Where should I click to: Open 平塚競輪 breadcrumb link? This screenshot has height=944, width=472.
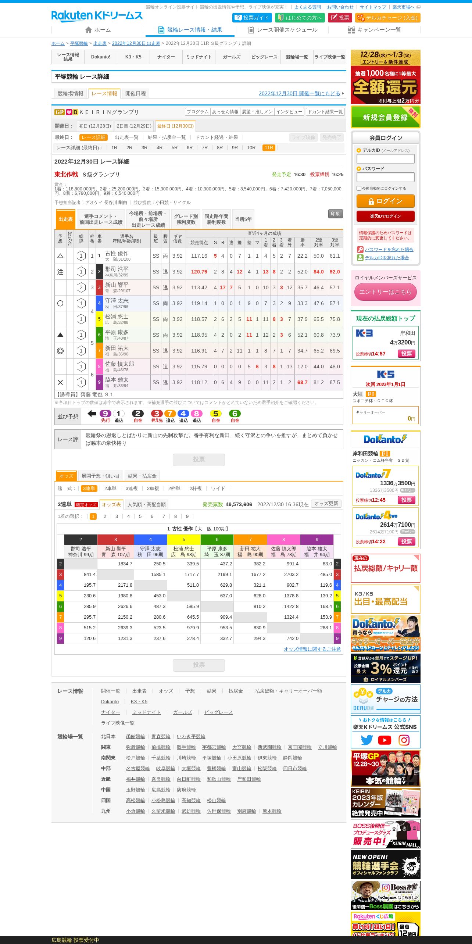(79, 43)
